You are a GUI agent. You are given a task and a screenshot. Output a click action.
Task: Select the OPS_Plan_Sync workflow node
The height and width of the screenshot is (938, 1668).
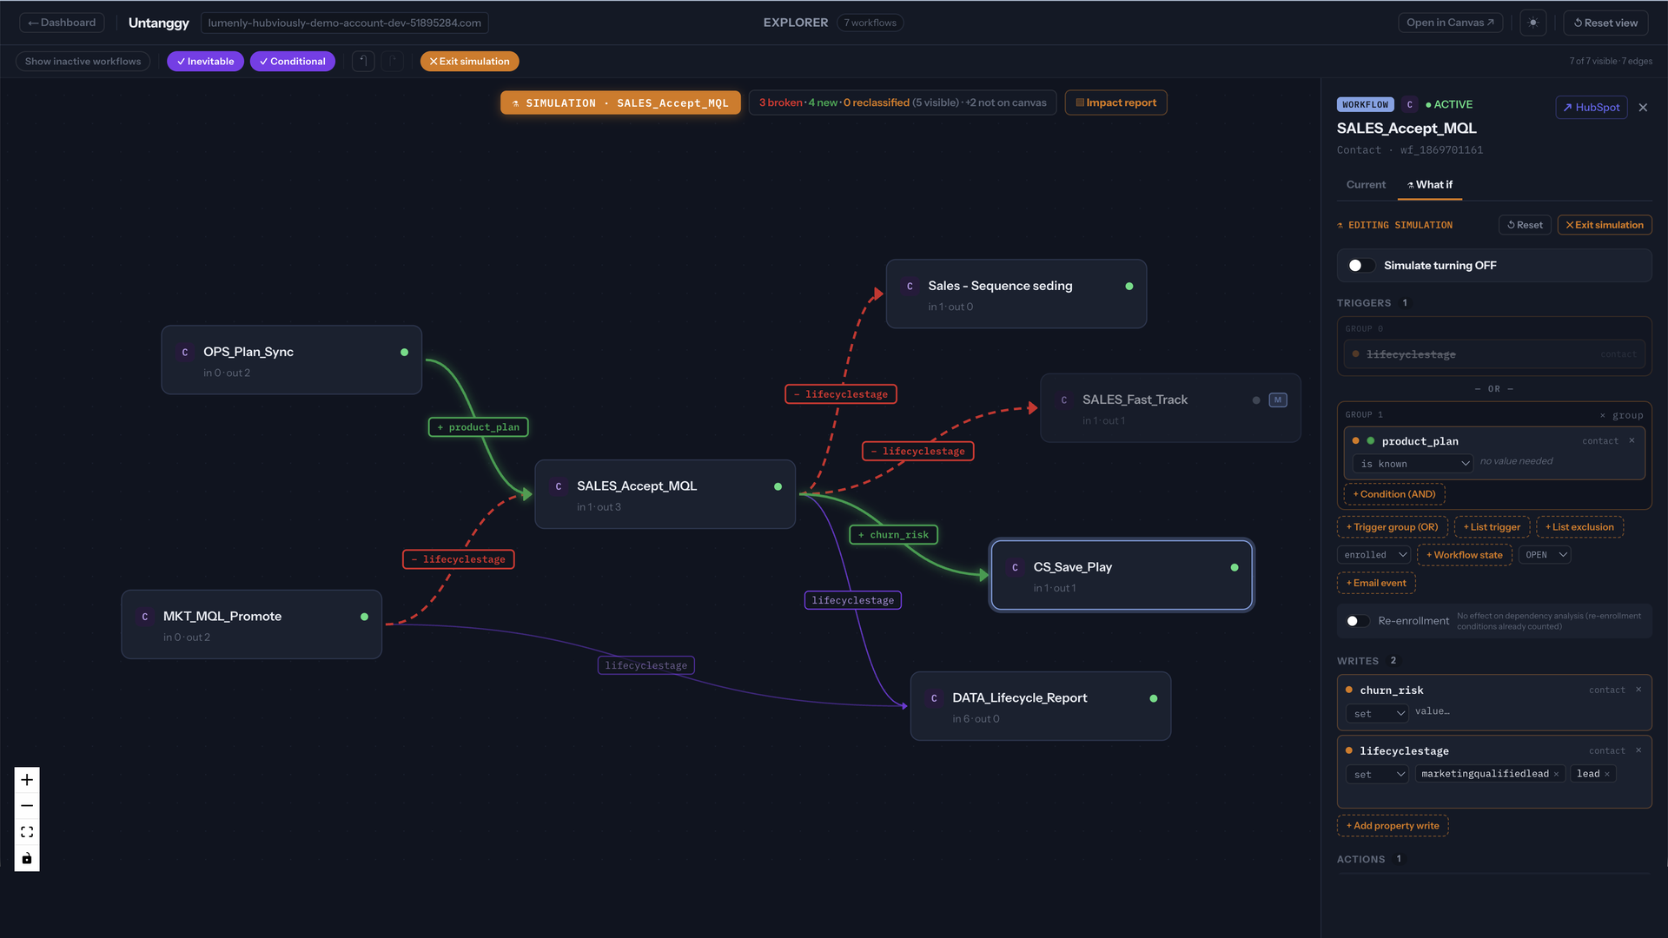(291, 360)
